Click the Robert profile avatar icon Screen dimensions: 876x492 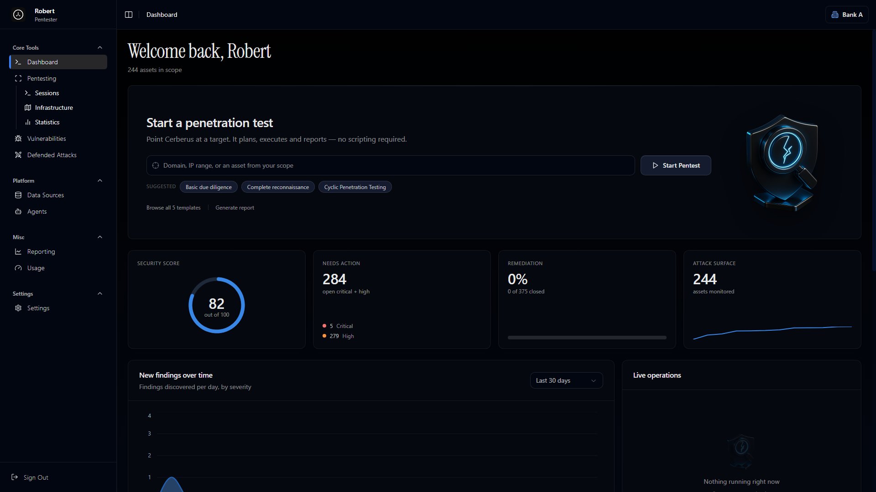[x=18, y=15]
